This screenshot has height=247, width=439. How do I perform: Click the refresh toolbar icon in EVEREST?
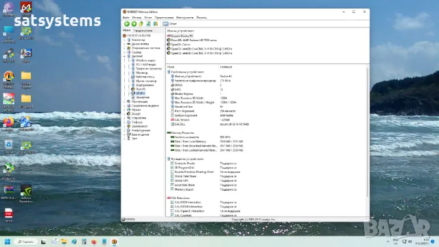click(x=148, y=24)
